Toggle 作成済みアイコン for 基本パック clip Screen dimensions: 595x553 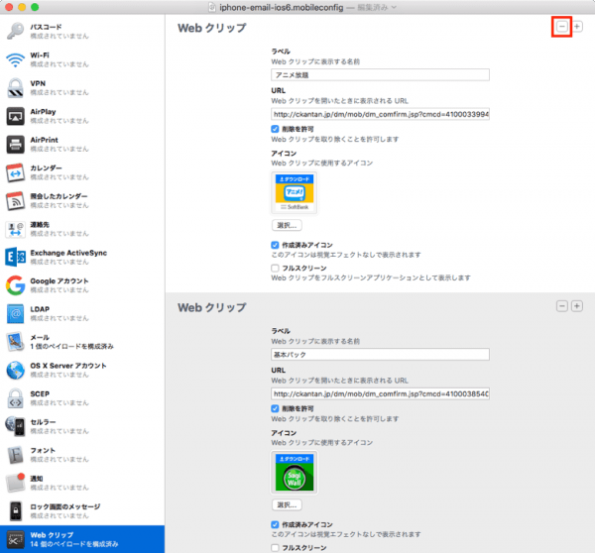[275, 524]
